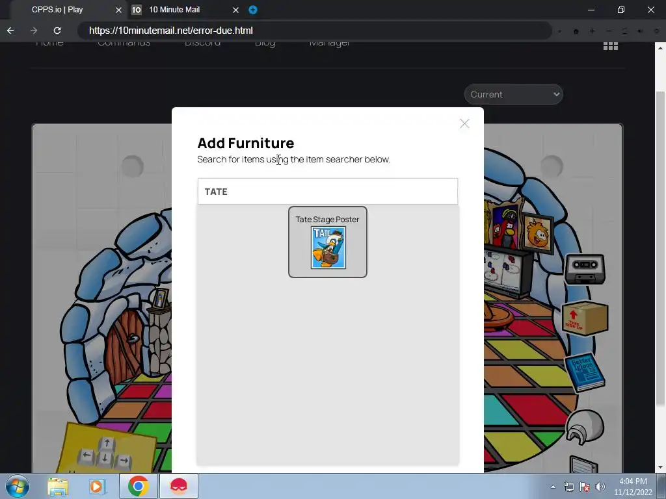This screenshot has width=666, height=499.
Task: Click the white igloo type icon
Action: [585, 427]
